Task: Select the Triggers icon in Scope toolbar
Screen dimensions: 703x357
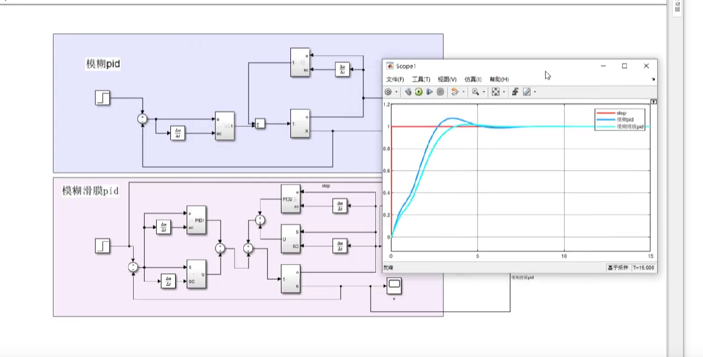Action: (x=515, y=92)
